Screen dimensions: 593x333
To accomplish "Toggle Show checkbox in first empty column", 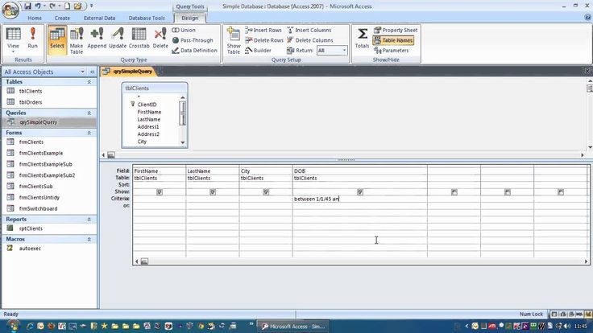I will [x=454, y=192].
